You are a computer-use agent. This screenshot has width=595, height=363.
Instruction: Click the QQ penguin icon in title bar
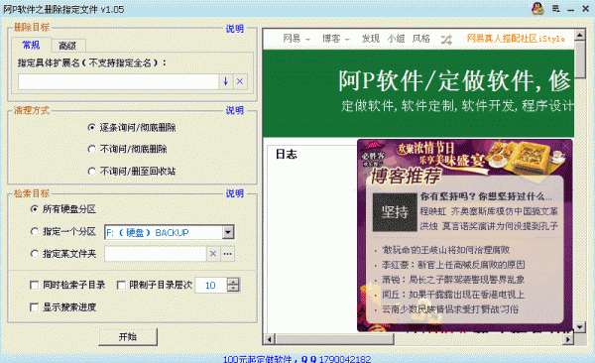(537, 8)
